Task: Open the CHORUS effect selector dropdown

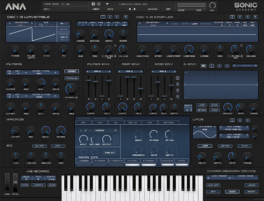Action: click(99, 130)
